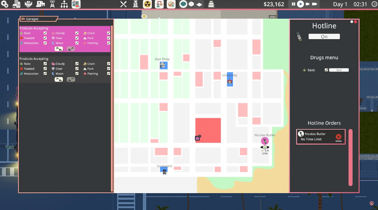Uncheck Toasted in the dark second garage
The width and height of the screenshot is (378, 210).
point(45,69)
